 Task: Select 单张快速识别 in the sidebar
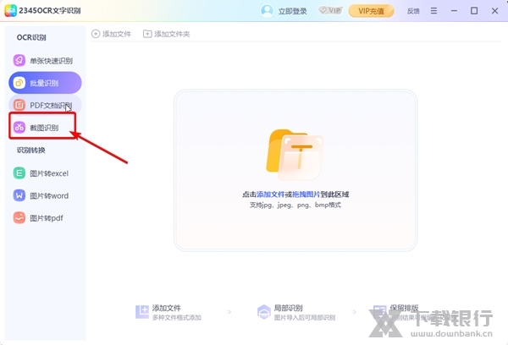click(45, 61)
